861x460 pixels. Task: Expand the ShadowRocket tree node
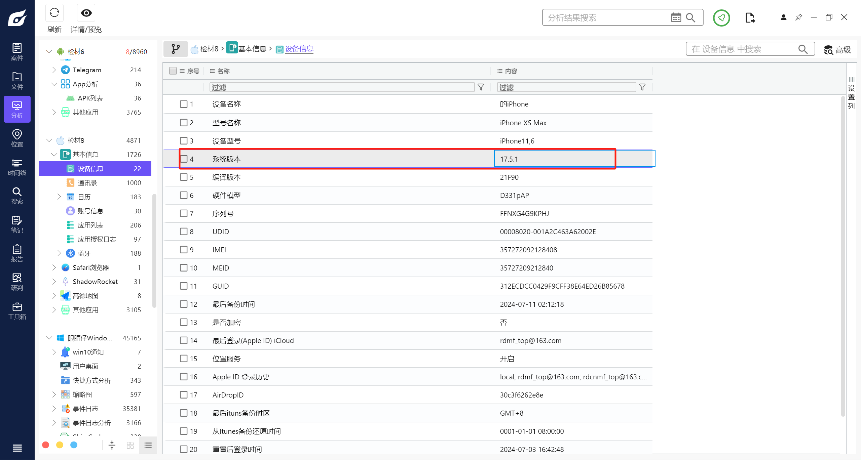[x=54, y=282]
